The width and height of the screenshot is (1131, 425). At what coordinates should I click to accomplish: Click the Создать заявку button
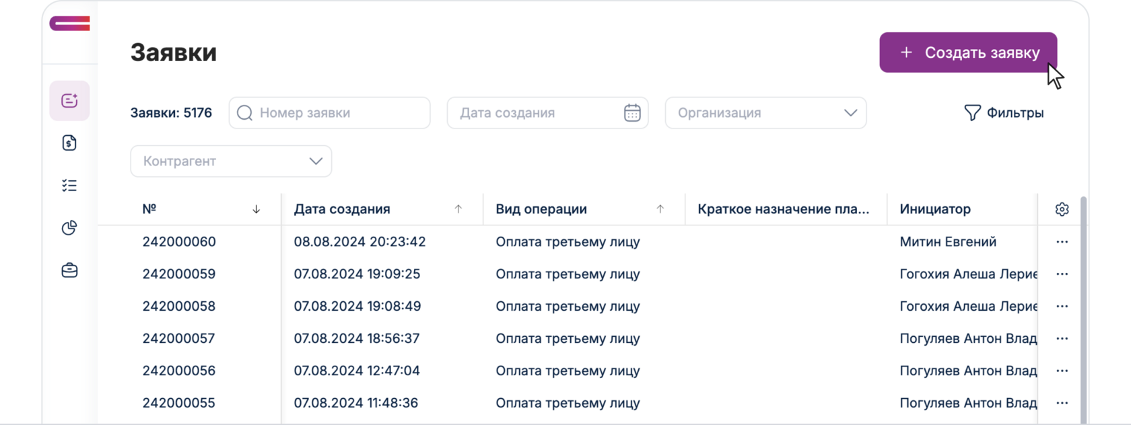click(967, 52)
